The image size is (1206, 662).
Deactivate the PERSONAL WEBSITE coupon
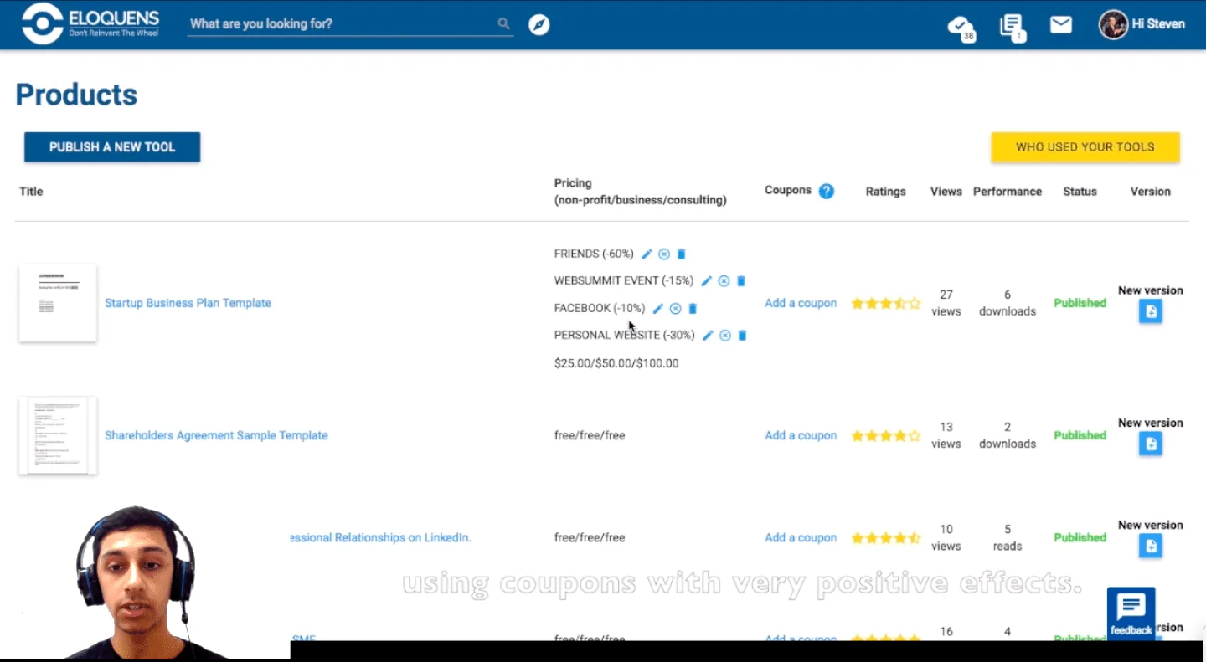pyautogui.click(x=725, y=336)
